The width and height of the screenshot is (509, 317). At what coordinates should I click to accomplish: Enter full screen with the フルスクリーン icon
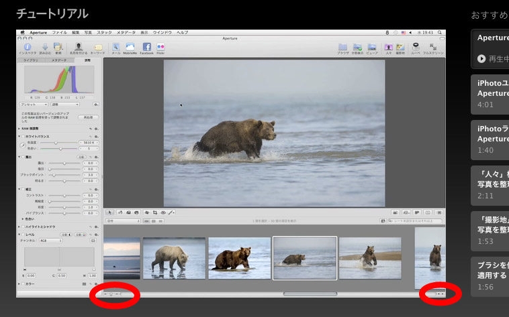[434, 47]
